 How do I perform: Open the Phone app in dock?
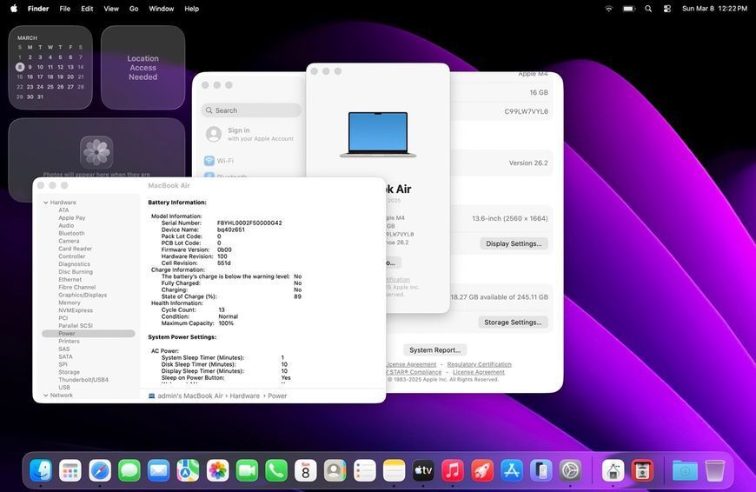pyautogui.click(x=276, y=470)
